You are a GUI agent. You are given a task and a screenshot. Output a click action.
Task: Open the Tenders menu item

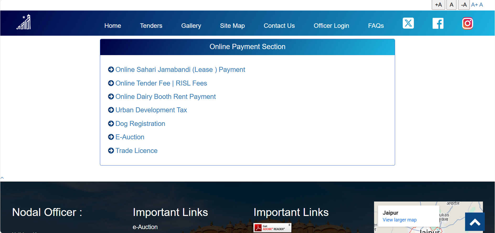[151, 26]
